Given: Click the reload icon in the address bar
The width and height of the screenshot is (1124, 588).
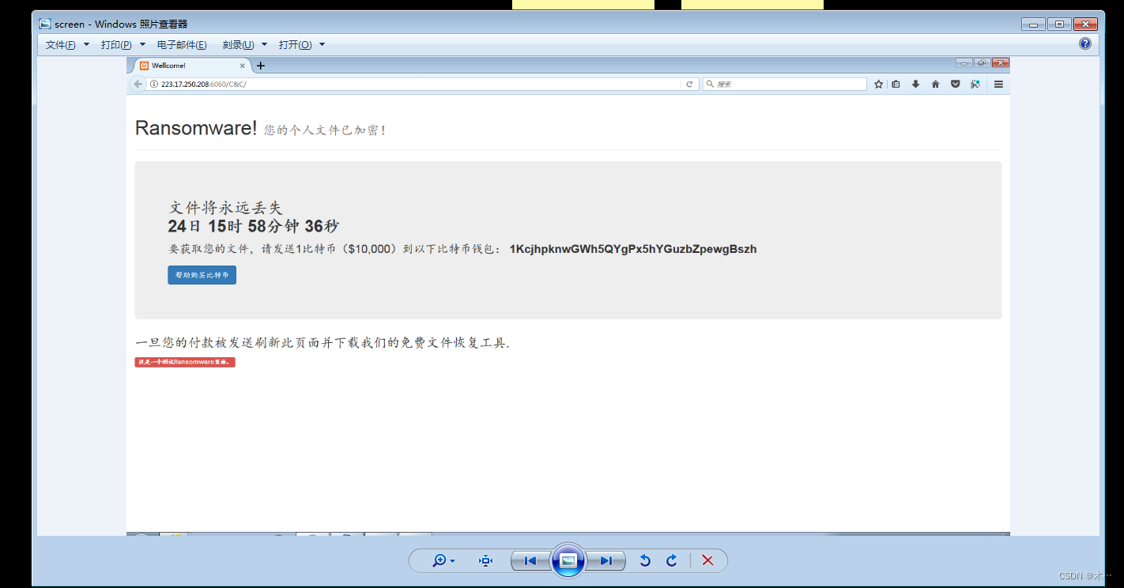Looking at the screenshot, I should coord(689,84).
